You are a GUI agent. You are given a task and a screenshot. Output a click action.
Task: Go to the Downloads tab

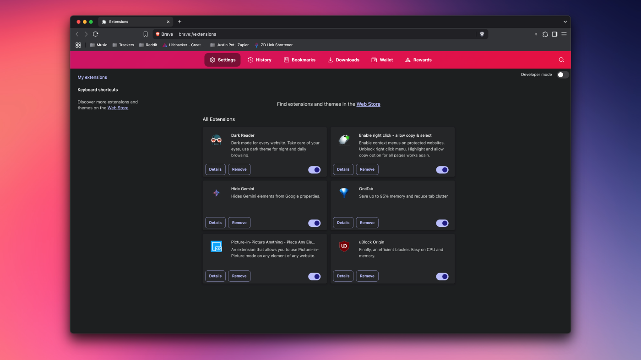coord(343,60)
